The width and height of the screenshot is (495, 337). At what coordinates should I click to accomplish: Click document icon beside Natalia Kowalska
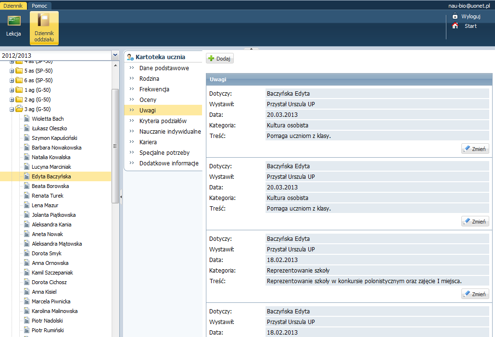[27, 157]
